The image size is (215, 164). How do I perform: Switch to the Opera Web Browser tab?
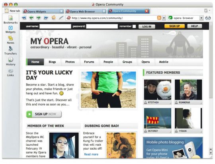tap(86, 12)
